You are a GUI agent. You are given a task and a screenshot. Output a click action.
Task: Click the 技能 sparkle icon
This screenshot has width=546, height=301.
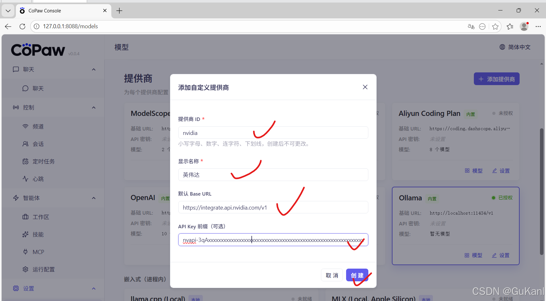pos(25,234)
